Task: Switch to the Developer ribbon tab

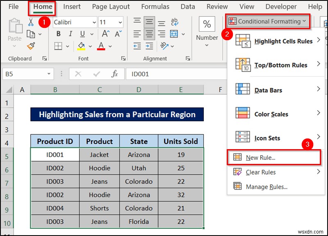Action: pyautogui.click(x=281, y=7)
